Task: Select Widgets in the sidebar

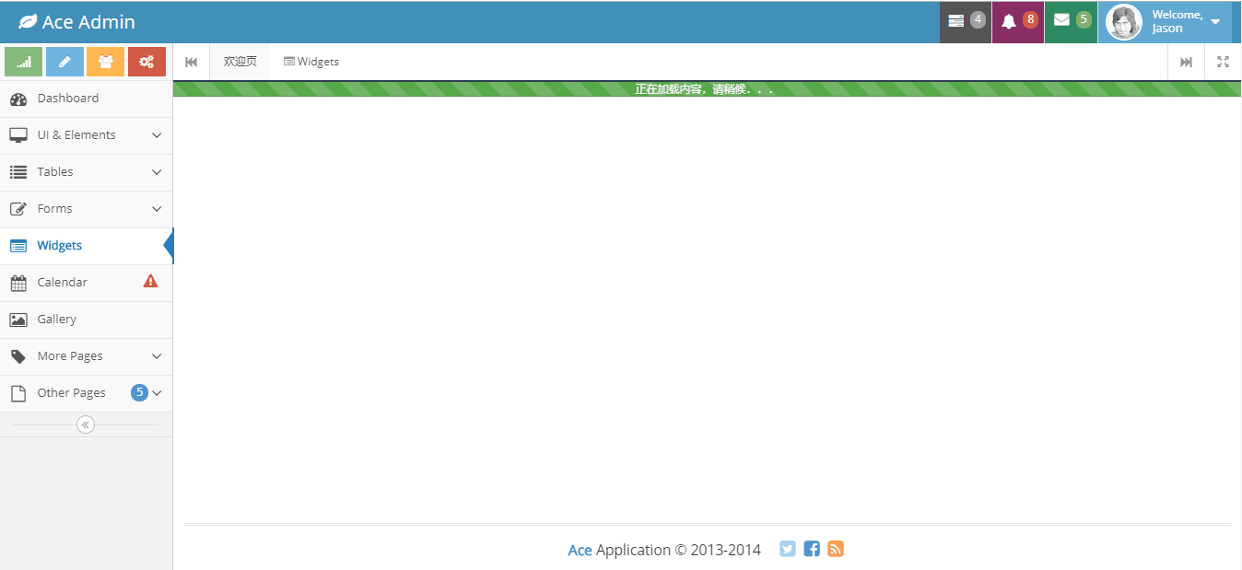Action: coord(87,246)
